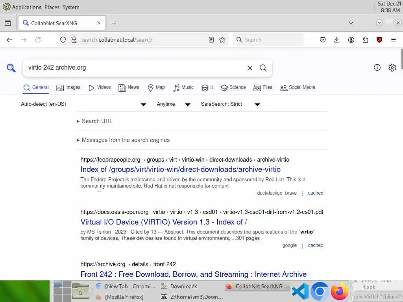Screen dimensions: 403x302
Task: Click the virtio 242 archive.org query field
Action: (x=135, y=68)
